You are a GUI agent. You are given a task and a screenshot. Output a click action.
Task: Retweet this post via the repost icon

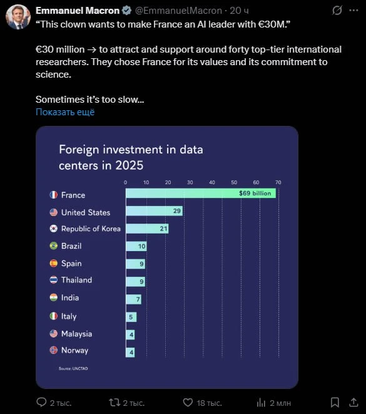pos(114,403)
